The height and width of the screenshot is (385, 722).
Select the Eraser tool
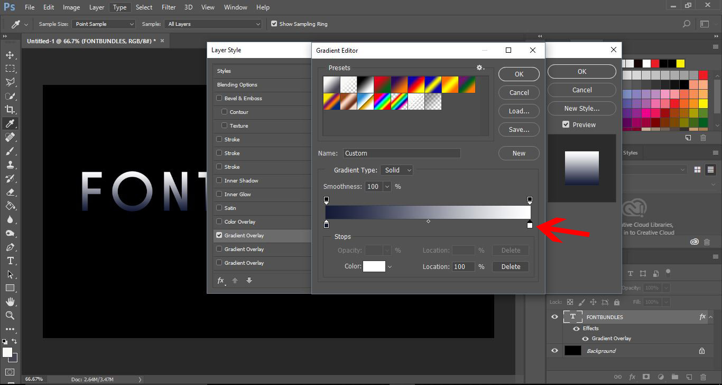point(10,192)
